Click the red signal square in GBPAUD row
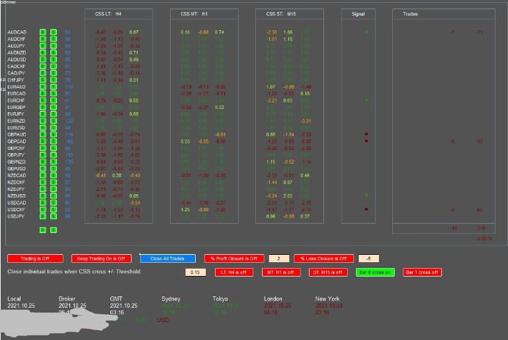The width and height of the screenshot is (508, 340). tap(366, 134)
